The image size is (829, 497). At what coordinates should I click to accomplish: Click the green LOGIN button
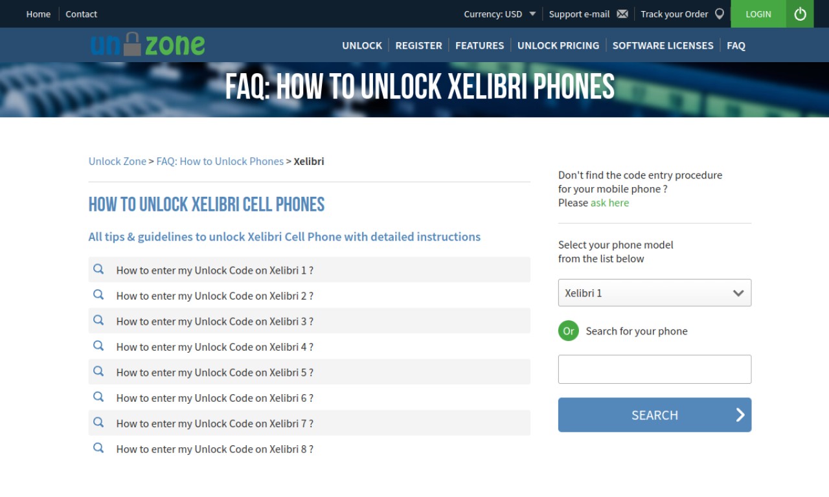click(758, 14)
